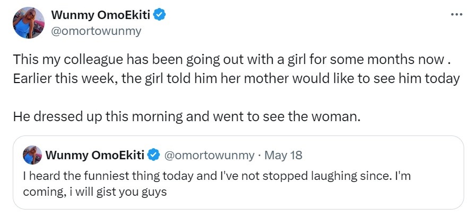Click the verified badge beside the main author name
Image resolution: width=470 pixels, height=218 pixels.
tap(160, 15)
